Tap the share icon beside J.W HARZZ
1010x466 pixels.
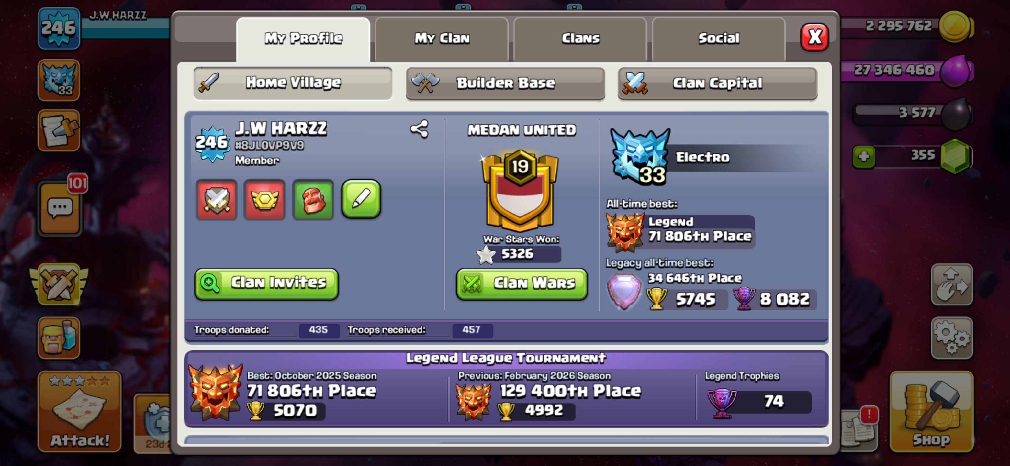tap(419, 129)
